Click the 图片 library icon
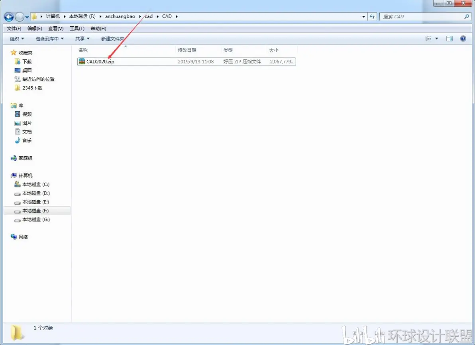This screenshot has width=475, height=345. [x=18, y=123]
